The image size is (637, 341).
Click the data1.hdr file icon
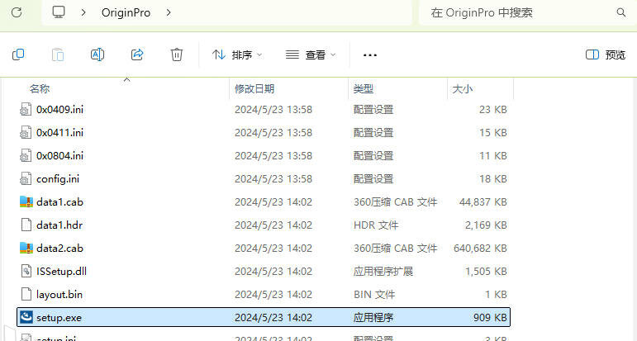pos(26,225)
